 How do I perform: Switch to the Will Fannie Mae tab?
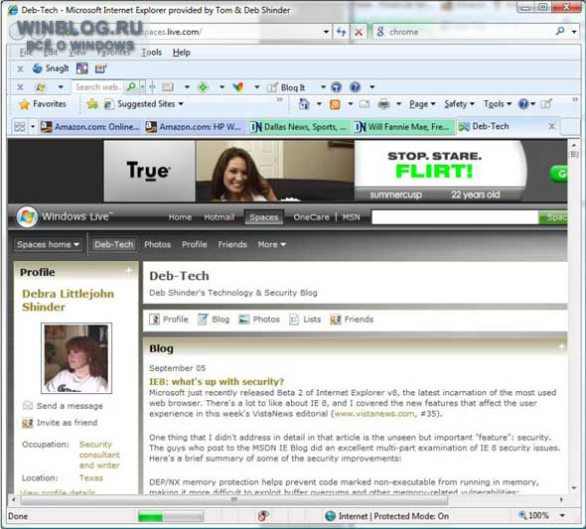403,127
